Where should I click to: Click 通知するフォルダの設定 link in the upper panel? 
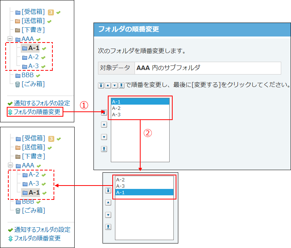point(42,103)
